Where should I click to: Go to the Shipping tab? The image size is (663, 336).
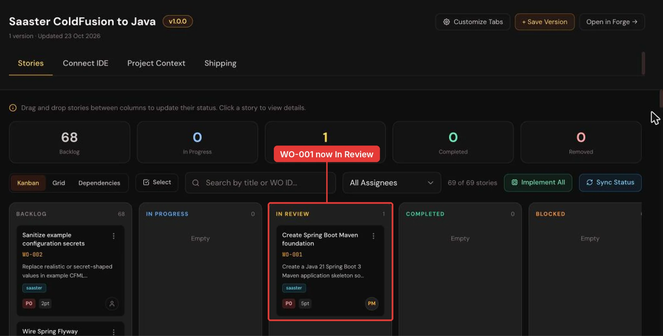pos(220,63)
